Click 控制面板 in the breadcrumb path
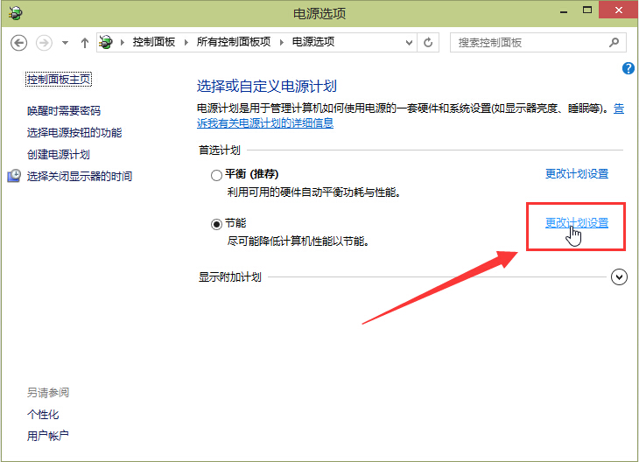The width and height of the screenshot is (639, 462). 155,42
